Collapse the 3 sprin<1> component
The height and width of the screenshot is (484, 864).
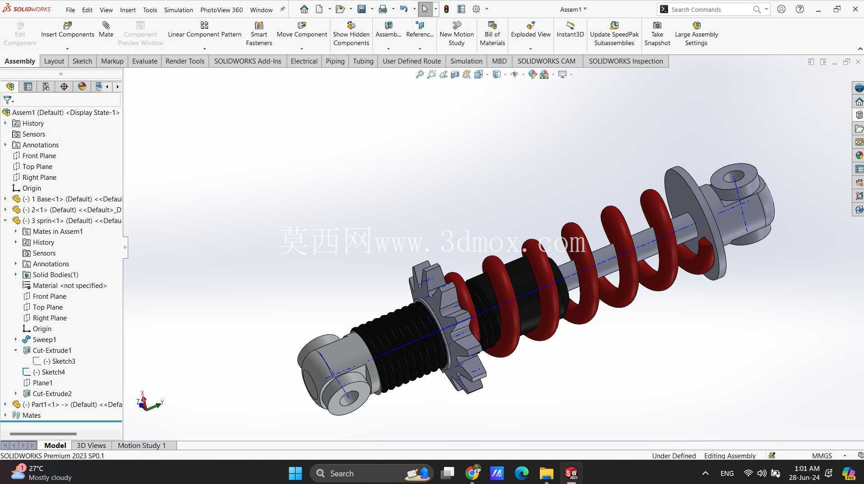click(5, 220)
